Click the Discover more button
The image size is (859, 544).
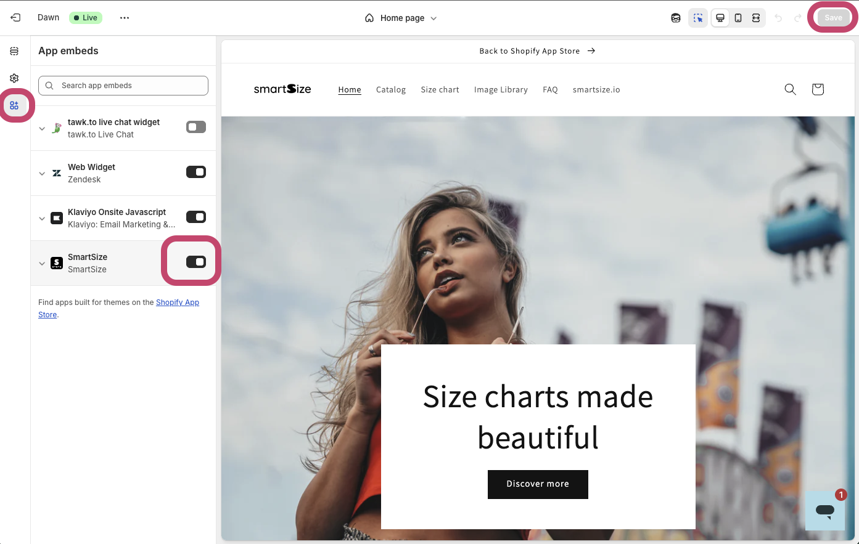538,484
